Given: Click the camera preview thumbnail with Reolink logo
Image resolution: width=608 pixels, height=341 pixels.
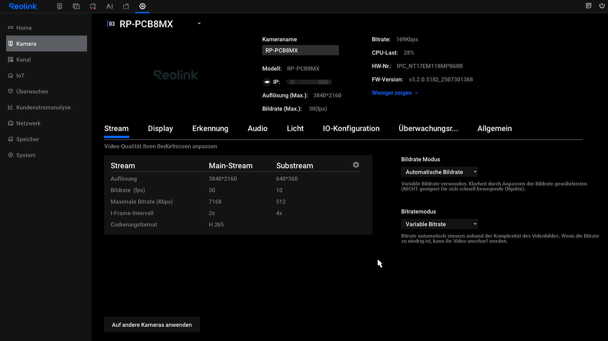Looking at the screenshot, I should [x=176, y=75].
